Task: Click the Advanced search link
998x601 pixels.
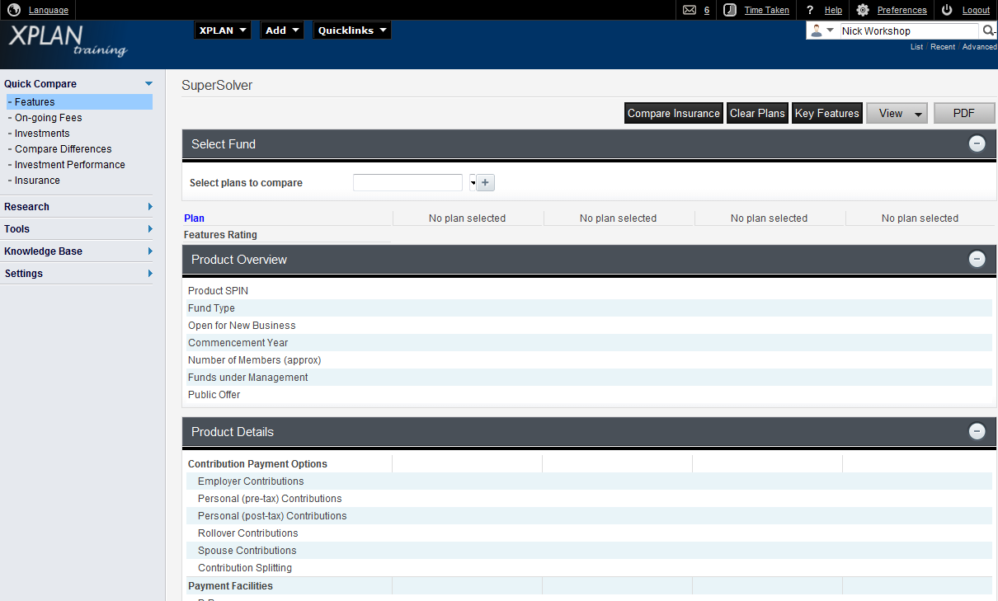Action: (x=979, y=47)
